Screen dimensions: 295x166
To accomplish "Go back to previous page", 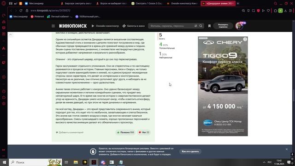I will (11, 11).
